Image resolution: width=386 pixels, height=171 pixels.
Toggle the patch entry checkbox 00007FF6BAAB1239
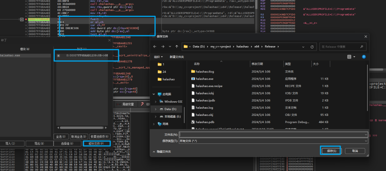tap(58, 55)
